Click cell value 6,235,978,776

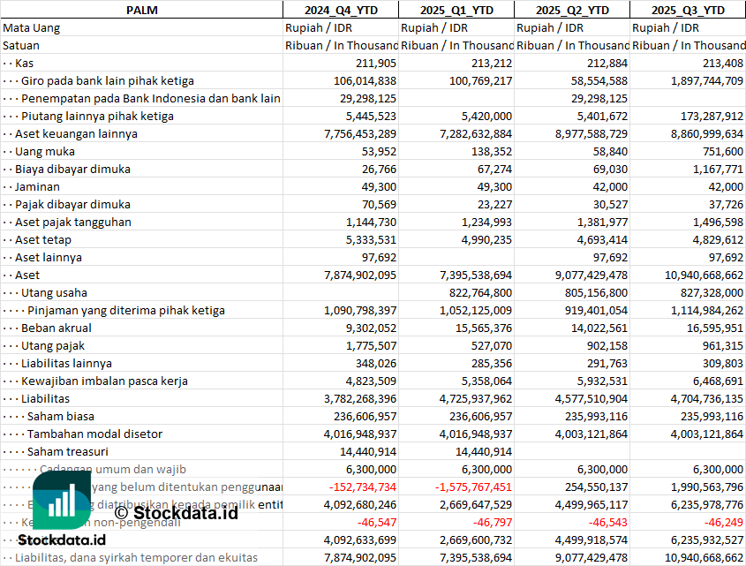(x=707, y=504)
